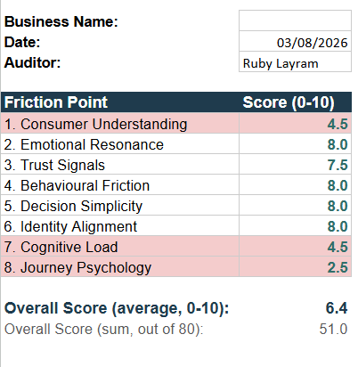Screen dimensions: 358x367
Task: Select the overall sum value 51.0
Action: pos(333,329)
